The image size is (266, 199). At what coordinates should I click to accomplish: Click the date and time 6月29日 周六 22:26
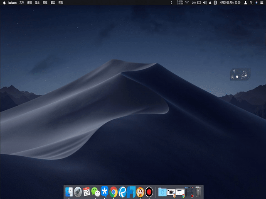230,2
